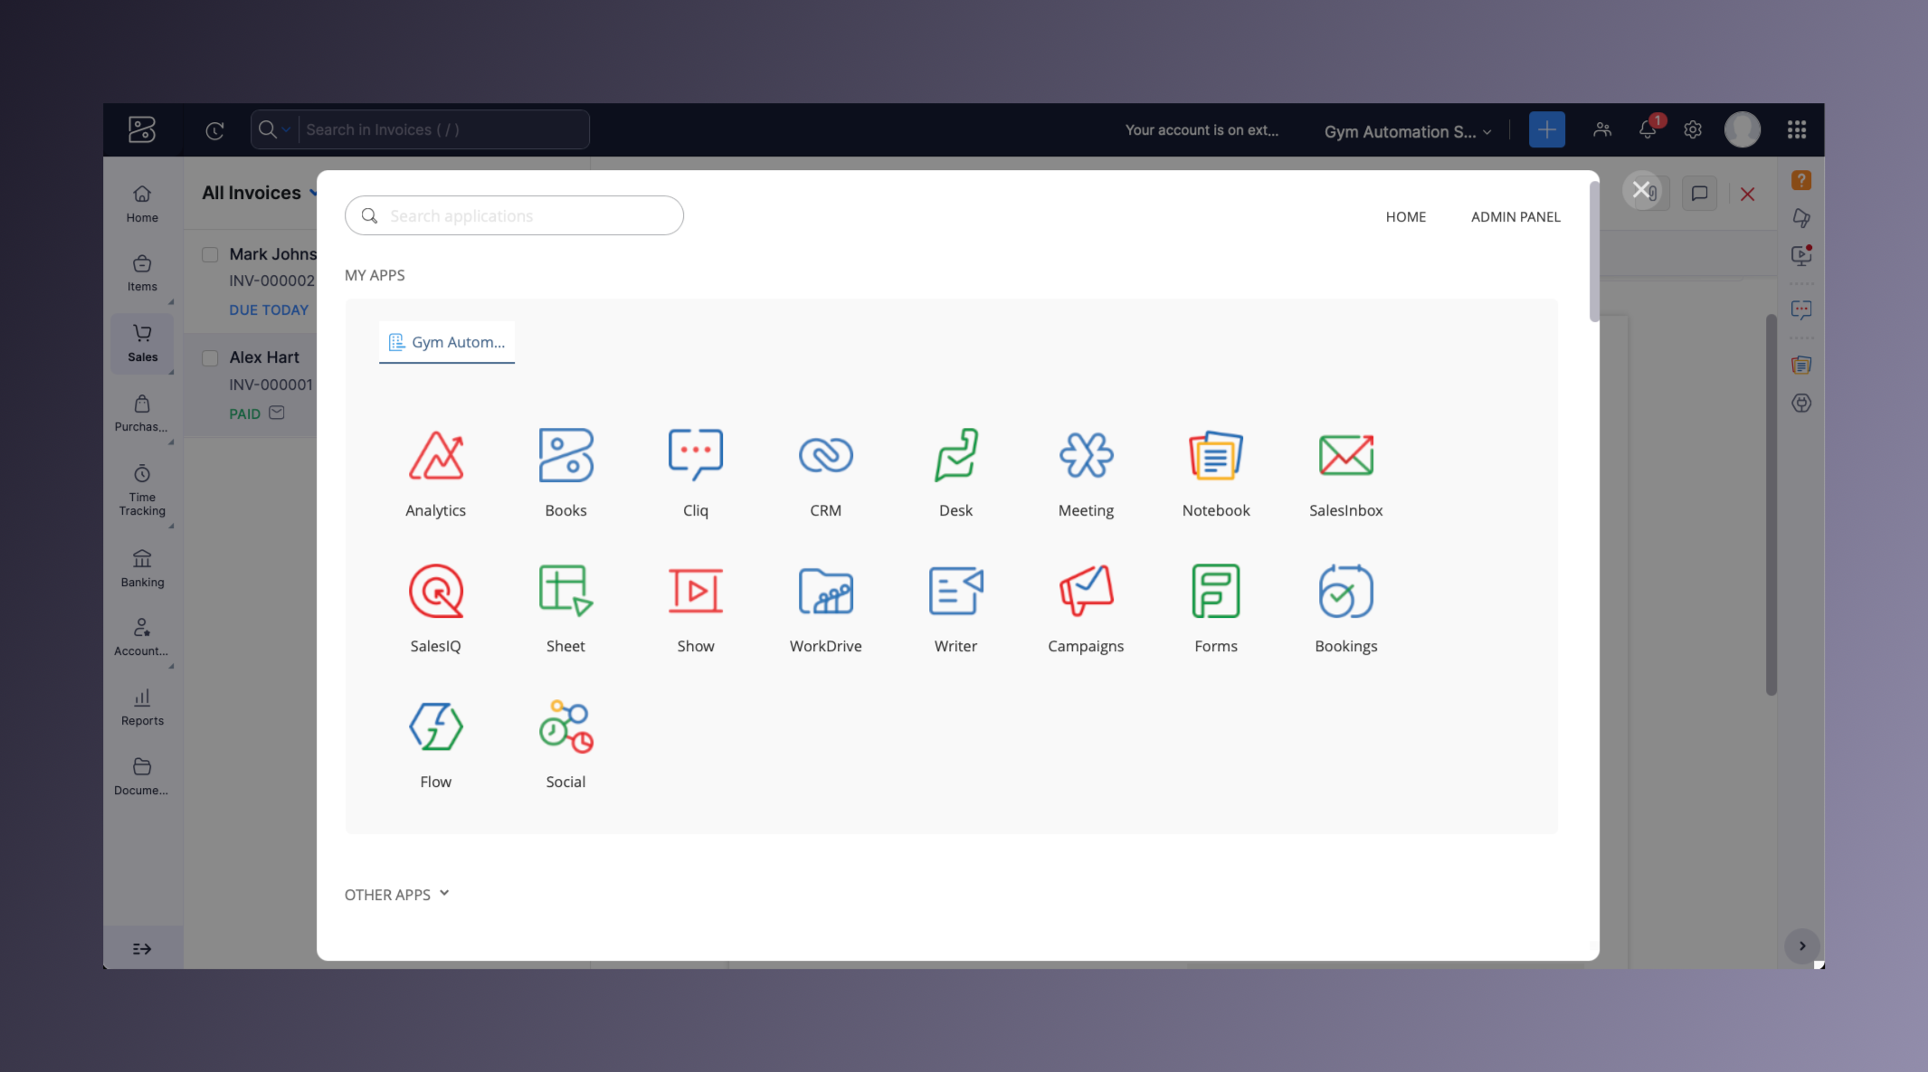Select the Alex Hart invoice checkbox

click(210, 358)
